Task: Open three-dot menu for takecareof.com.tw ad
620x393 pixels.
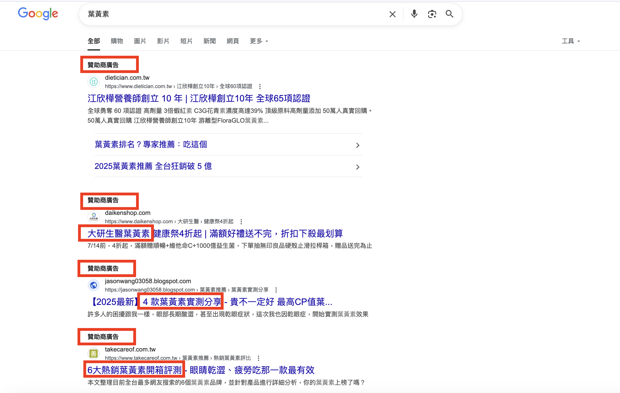Action: 258,358
